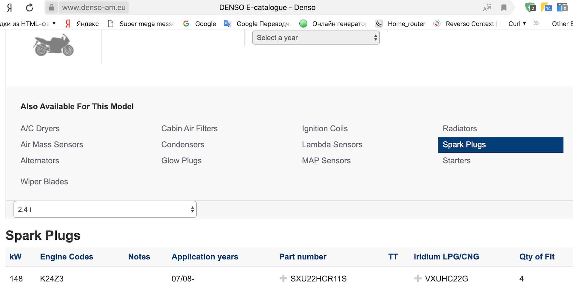Click the Engine Codes column header
The width and height of the screenshot is (573, 284).
67,257
